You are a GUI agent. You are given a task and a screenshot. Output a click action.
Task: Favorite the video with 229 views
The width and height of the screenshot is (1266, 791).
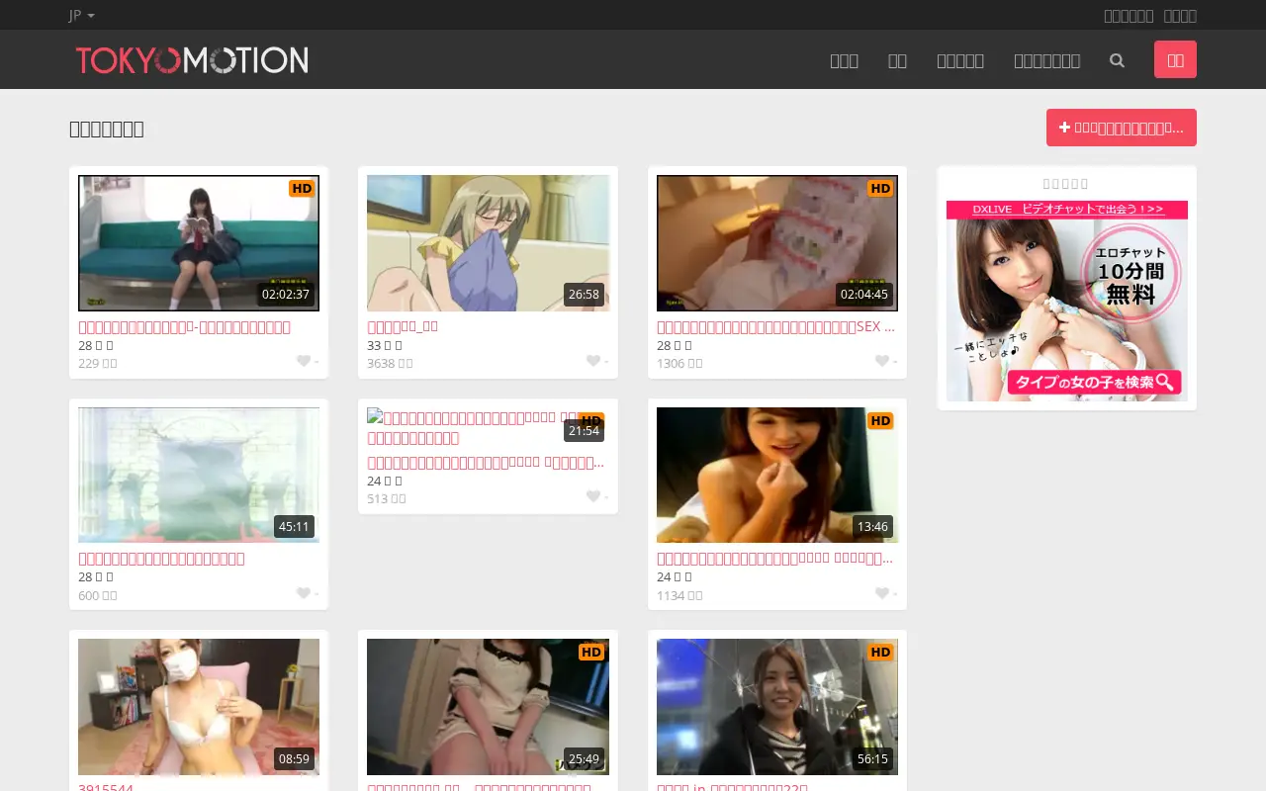coord(304,361)
